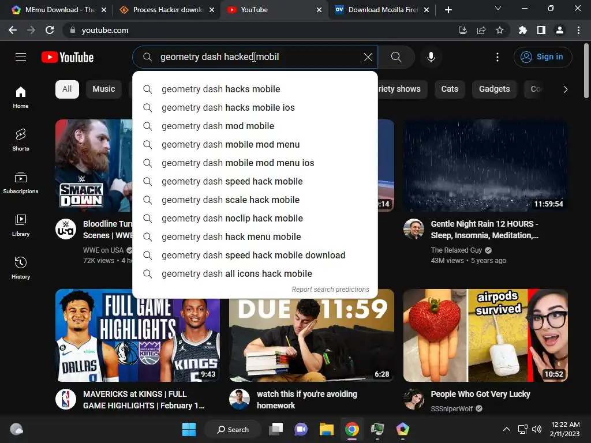Viewport: 591px width, 443px height.
Task: Open YouTube settings three-dot menu
Action: (x=498, y=57)
